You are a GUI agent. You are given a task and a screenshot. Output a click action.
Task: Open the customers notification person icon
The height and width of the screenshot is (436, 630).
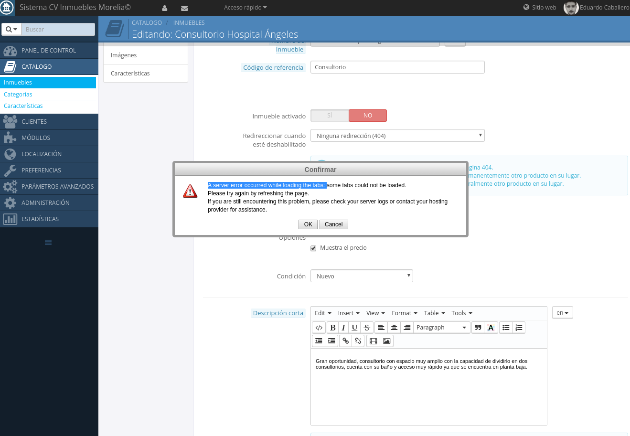165,8
